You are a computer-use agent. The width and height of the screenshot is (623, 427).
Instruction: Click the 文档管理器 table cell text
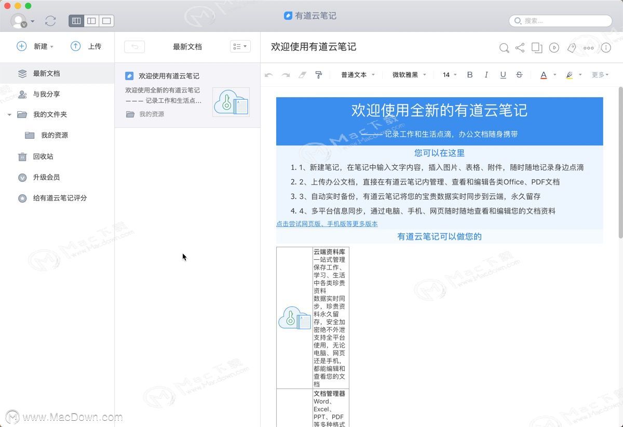[329, 393]
